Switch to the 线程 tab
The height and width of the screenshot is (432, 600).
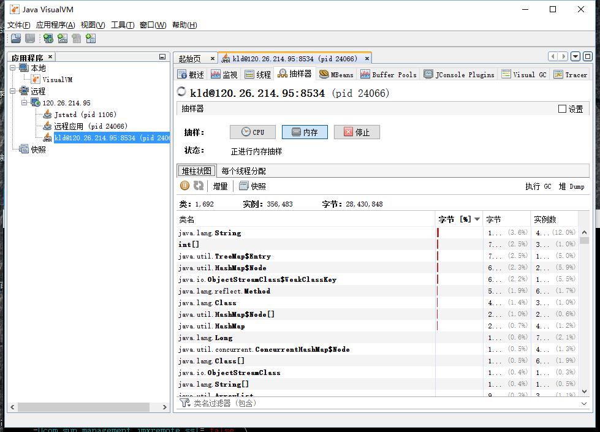click(258, 74)
